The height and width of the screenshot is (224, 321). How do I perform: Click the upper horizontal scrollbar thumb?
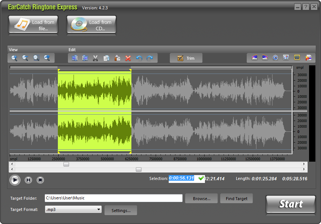pyautogui.click(x=66, y=164)
